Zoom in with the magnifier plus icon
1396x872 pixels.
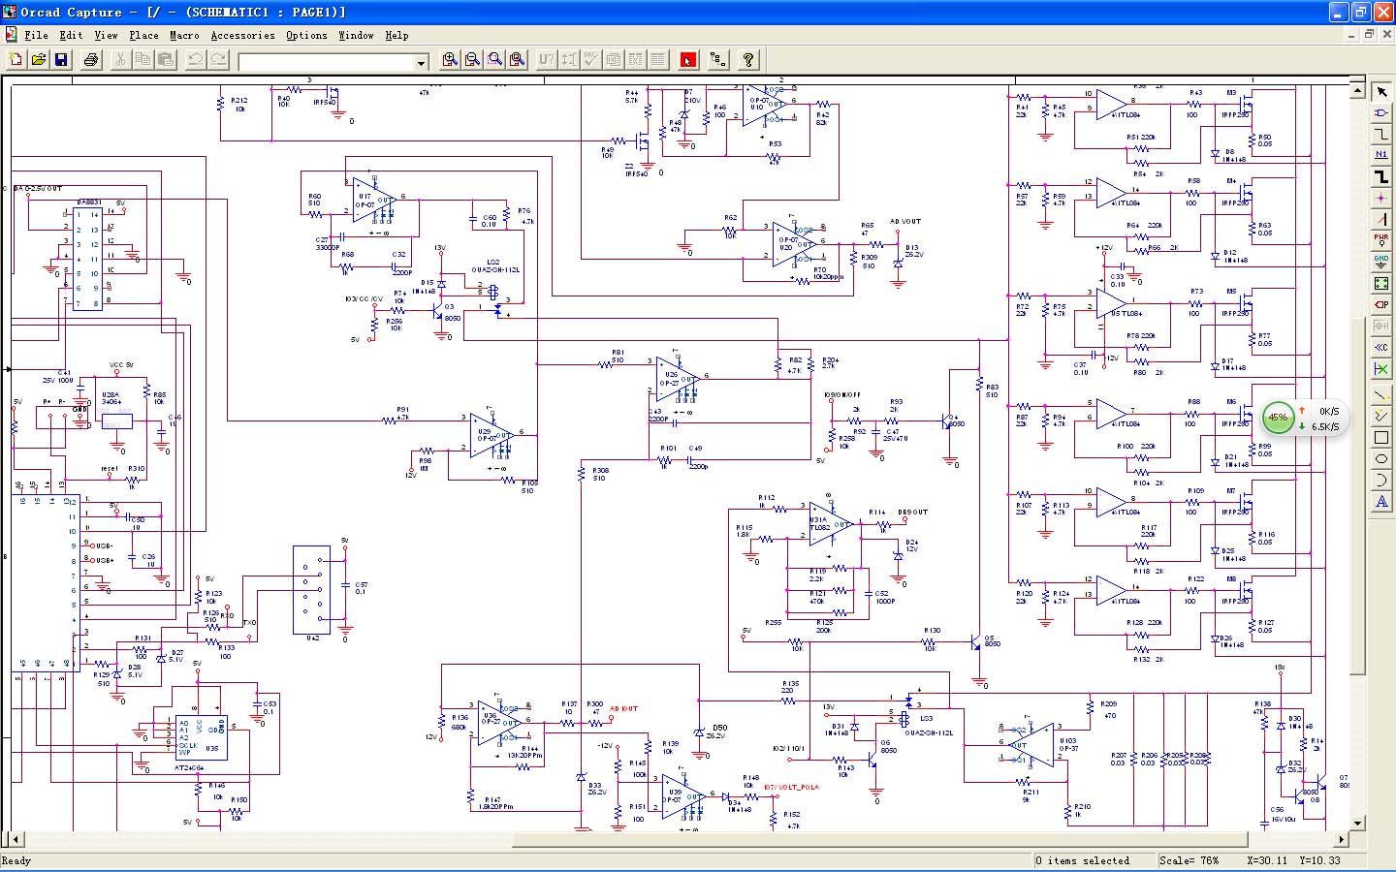450,60
